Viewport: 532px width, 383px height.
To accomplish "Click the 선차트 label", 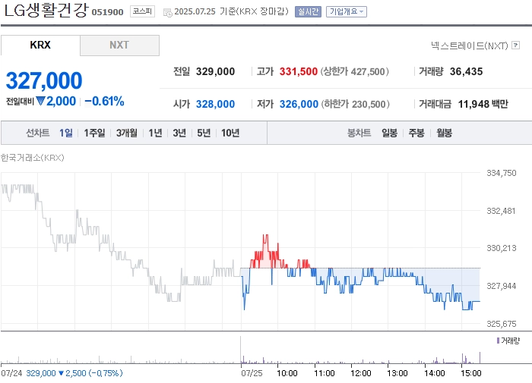I will click(x=38, y=133).
